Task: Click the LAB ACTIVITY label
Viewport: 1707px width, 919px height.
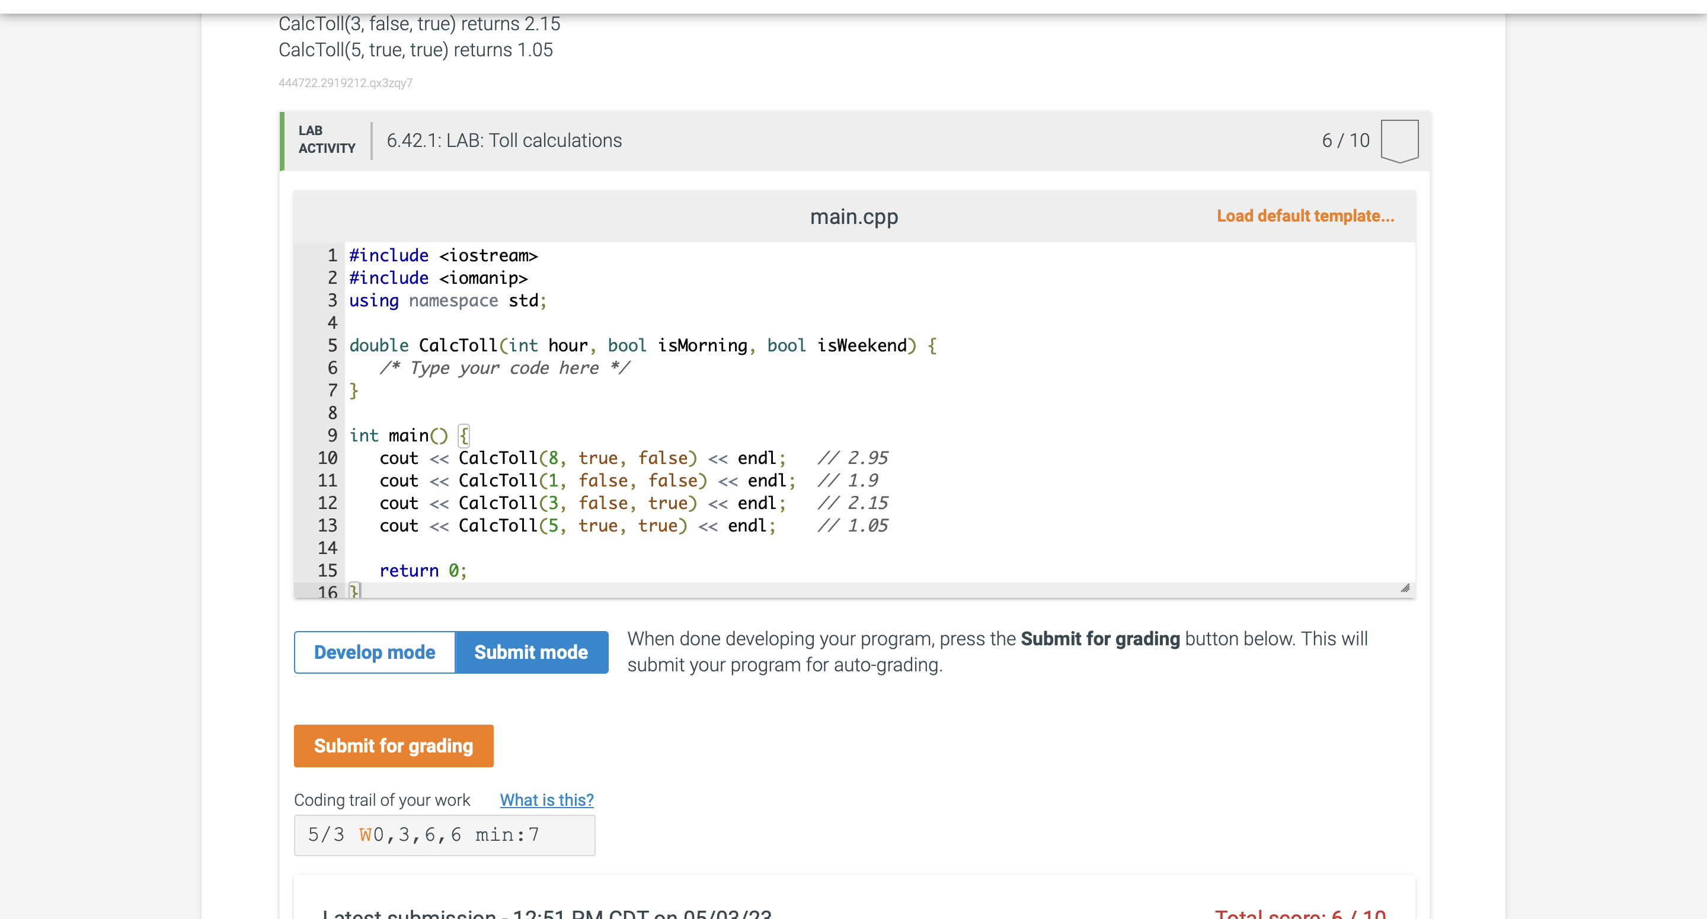Action: tap(326, 140)
